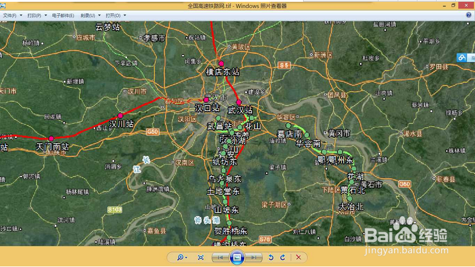The width and height of the screenshot is (475, 267).
Task: Click the 汉口站 map label
Action: pyautogui.click(x=207, y=108)
